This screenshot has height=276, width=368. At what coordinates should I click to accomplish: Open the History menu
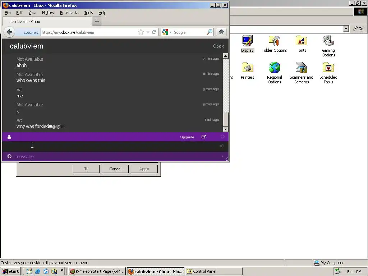tap(48, 13)
